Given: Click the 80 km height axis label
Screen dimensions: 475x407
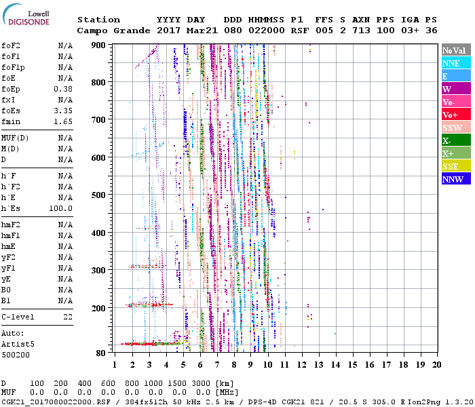Looking at the screenshot, I should click(101, 353).
